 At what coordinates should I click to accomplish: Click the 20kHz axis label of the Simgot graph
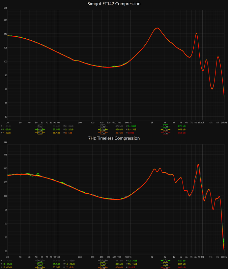tap(224, 122)
